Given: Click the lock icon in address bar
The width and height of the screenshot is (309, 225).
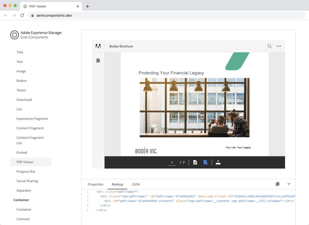Looking at the screenshot, I should tap(32, 15).
